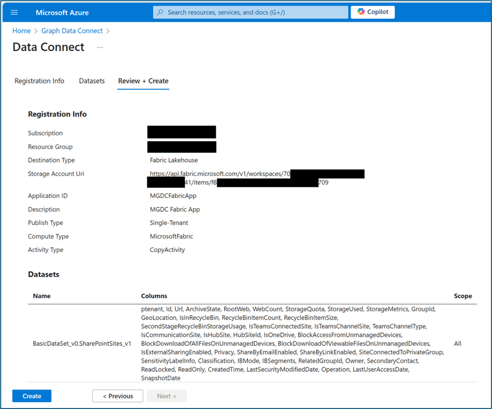Go back with the Previous button
492x409 pixels.
click(x=118, y=396)
